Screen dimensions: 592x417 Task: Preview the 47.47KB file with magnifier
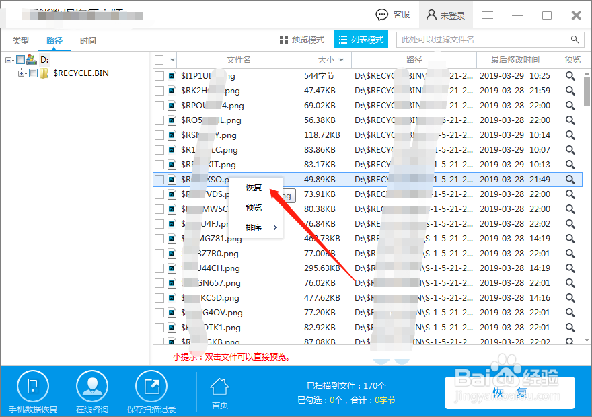pos(570,91)
